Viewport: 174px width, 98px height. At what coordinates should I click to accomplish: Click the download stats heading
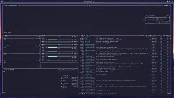[x=65, y=76]
